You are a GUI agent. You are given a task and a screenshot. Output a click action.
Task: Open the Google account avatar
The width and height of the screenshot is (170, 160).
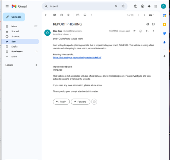[x=163, y=6]
